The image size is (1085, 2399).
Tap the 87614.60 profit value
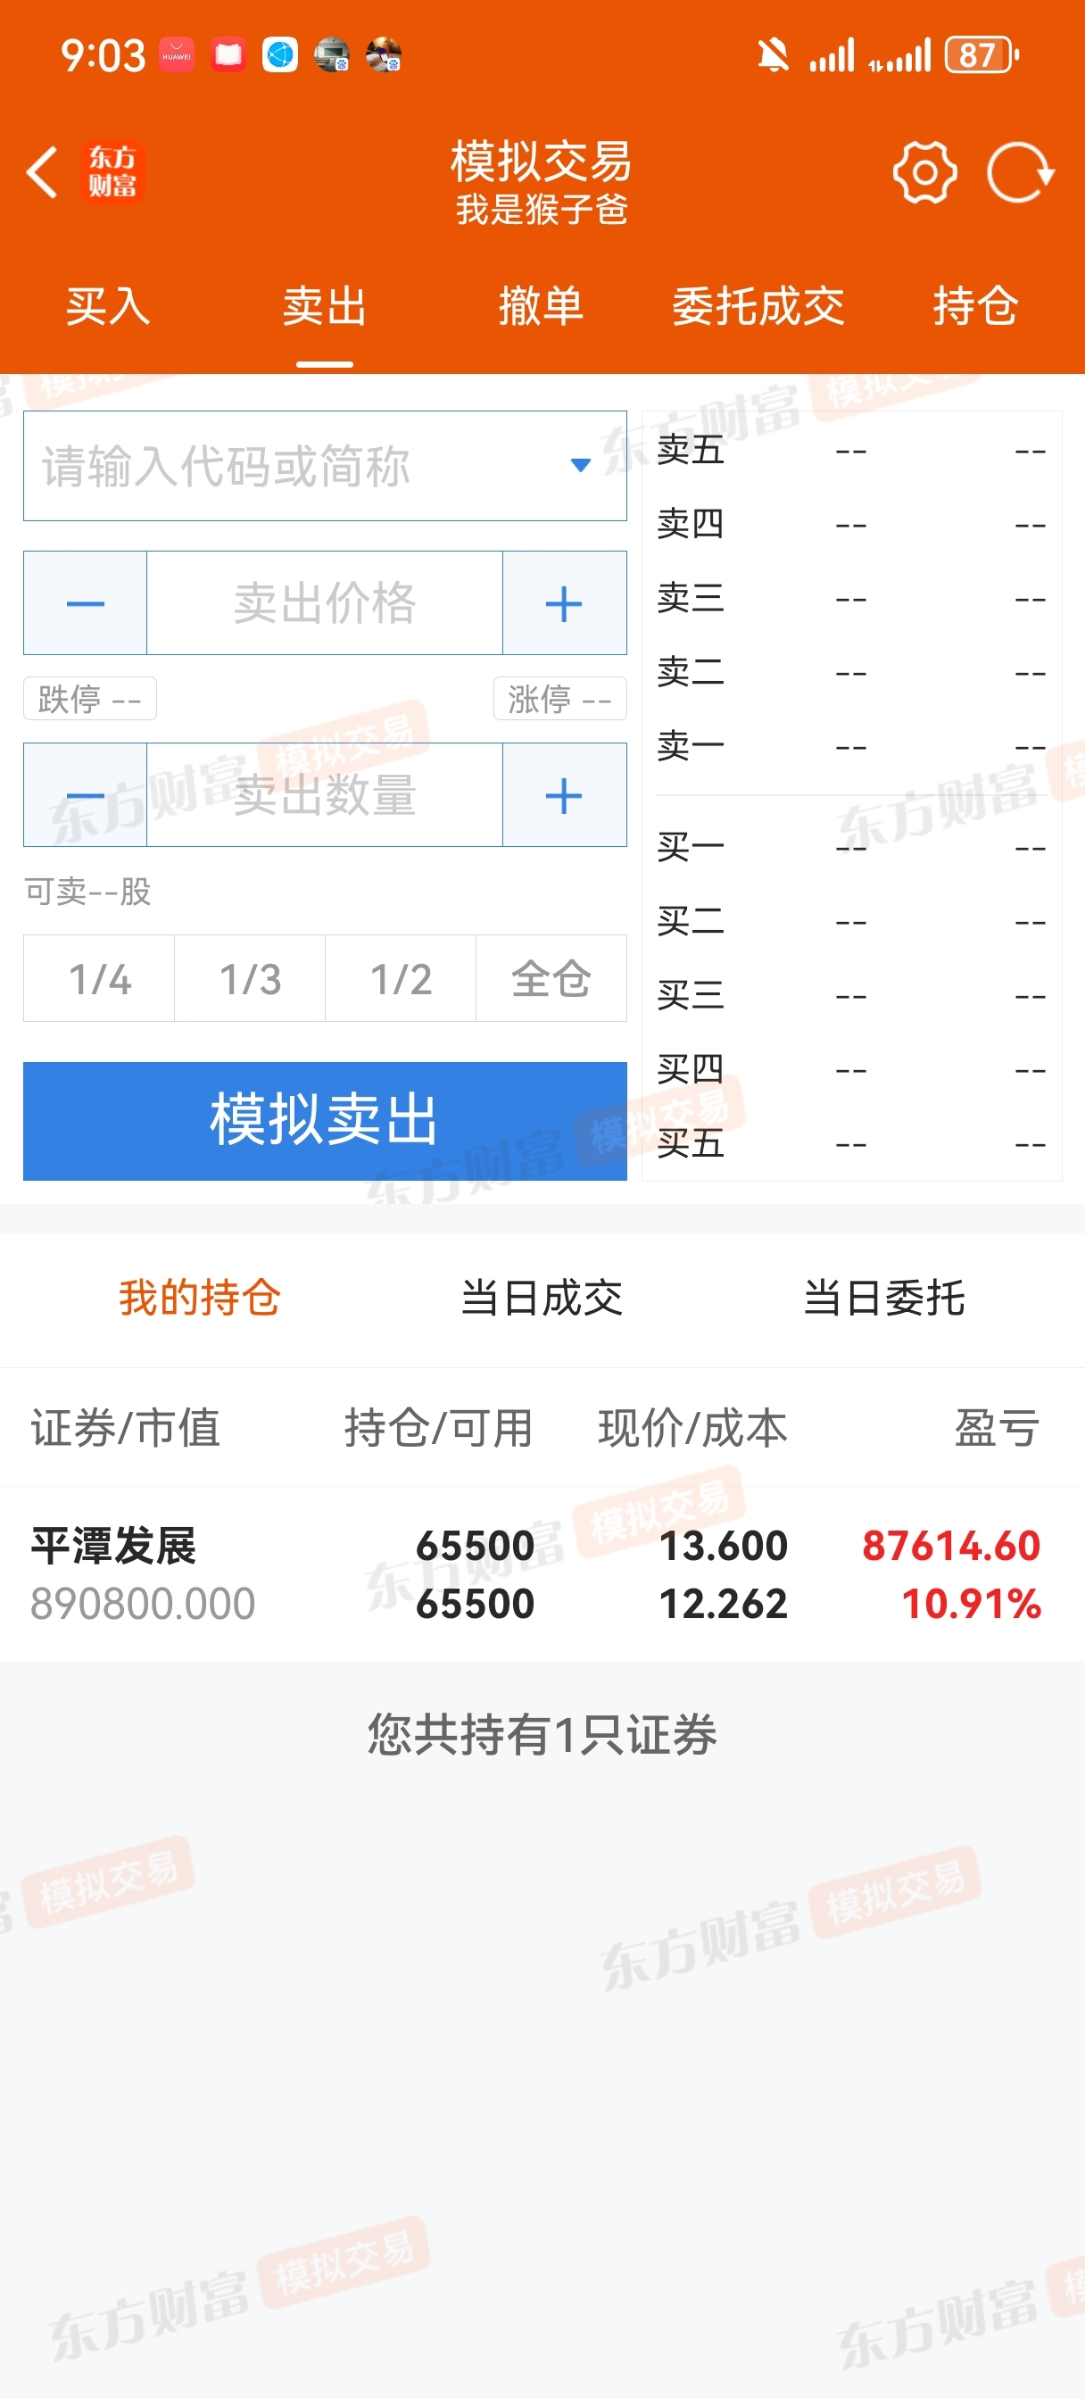pos(951,1546)
